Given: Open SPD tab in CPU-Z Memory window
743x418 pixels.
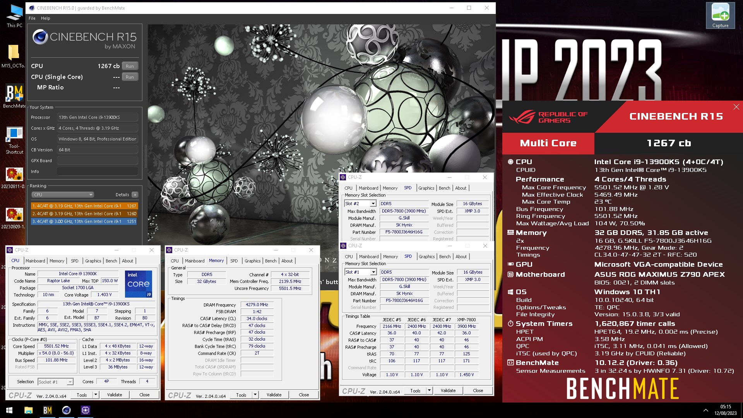Looking at the screenshot, I should 234,261.
